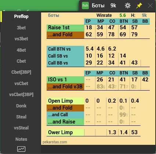Image resolution: width=156 pixels, height=154 pixels.
Task: Click the hands count 9k beside H:
Action: [144, 15]
